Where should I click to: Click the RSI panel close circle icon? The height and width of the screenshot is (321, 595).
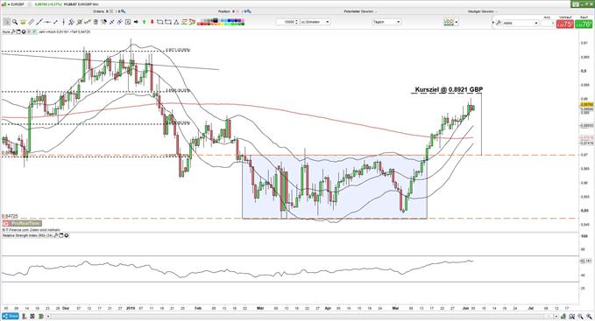[x=67, y=235]
